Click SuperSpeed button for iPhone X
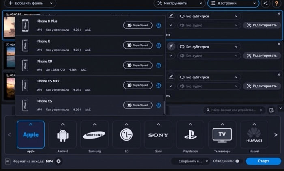 point(138,45)
